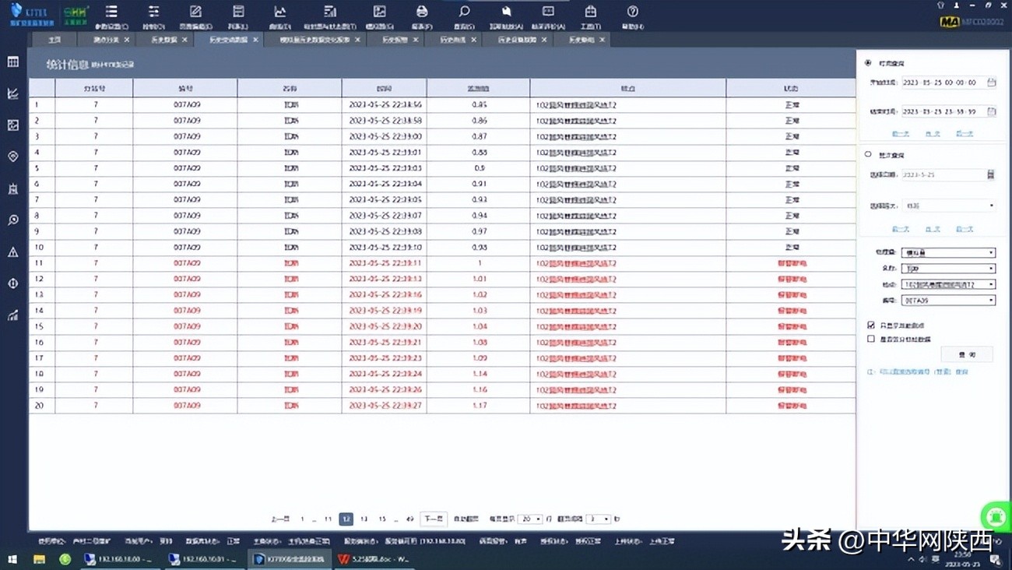Go to page 13 in pagination
The image size is (1012, 570).
click(x=364, y=519)
